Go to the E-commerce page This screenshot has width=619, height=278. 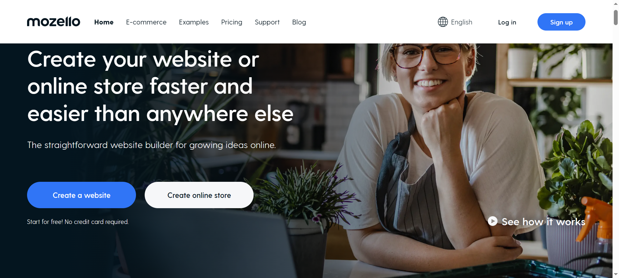pos(146,22)
